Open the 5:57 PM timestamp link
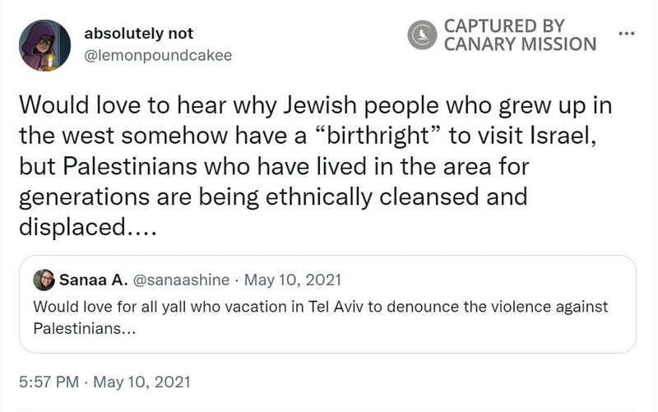Viewport: 658px width, 412px height. pos(48,382)
